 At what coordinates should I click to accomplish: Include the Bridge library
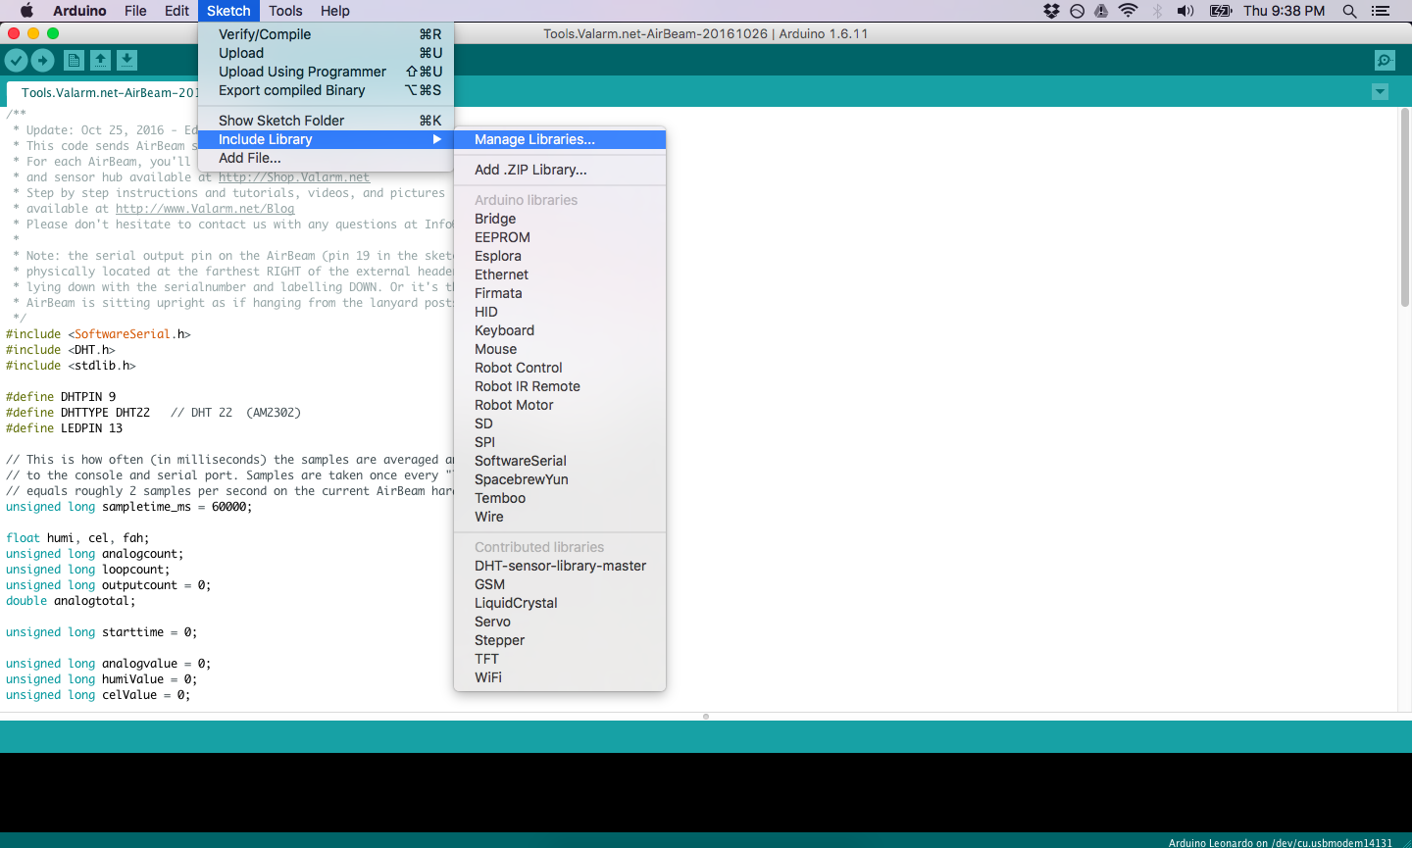click(560, 219)
